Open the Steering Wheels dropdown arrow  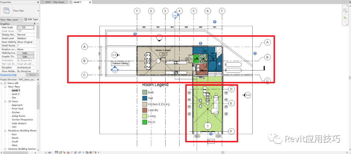pos(345,14)
